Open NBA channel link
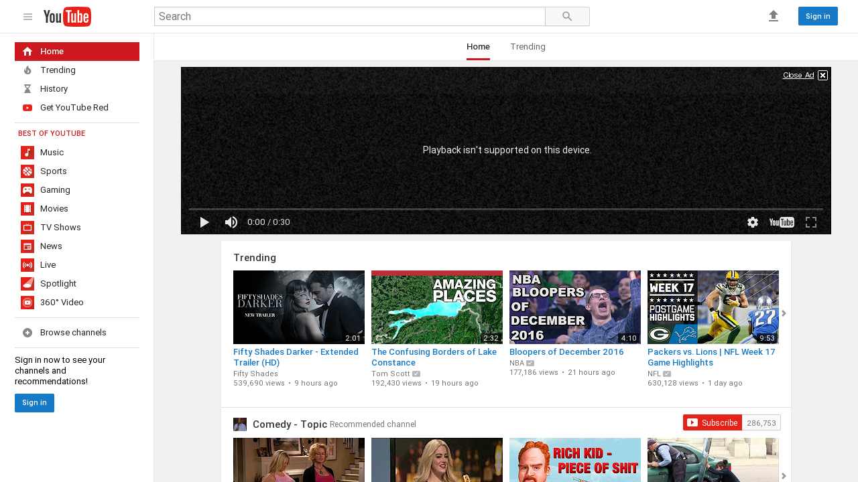The image size is (858, 482). tap(517, 363)
